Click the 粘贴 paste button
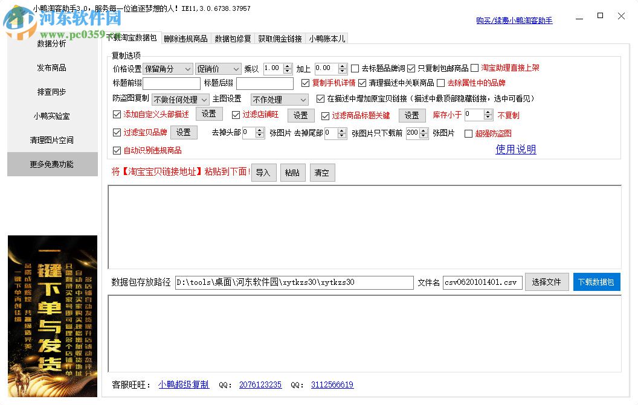Image resolution: width=638 pixels, height=405 pixels. pyautogui.click(x=292, y=173)
